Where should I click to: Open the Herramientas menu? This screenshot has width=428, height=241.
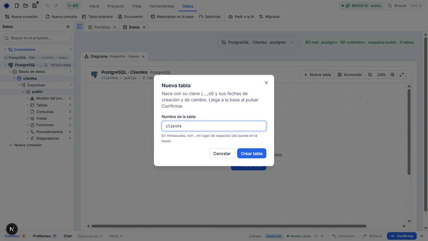(162, 6)
